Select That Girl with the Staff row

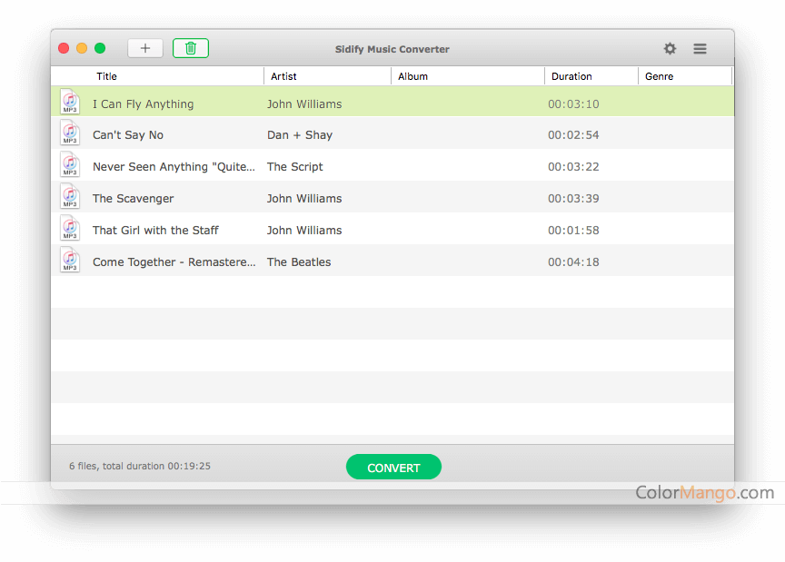click(155, 231)
